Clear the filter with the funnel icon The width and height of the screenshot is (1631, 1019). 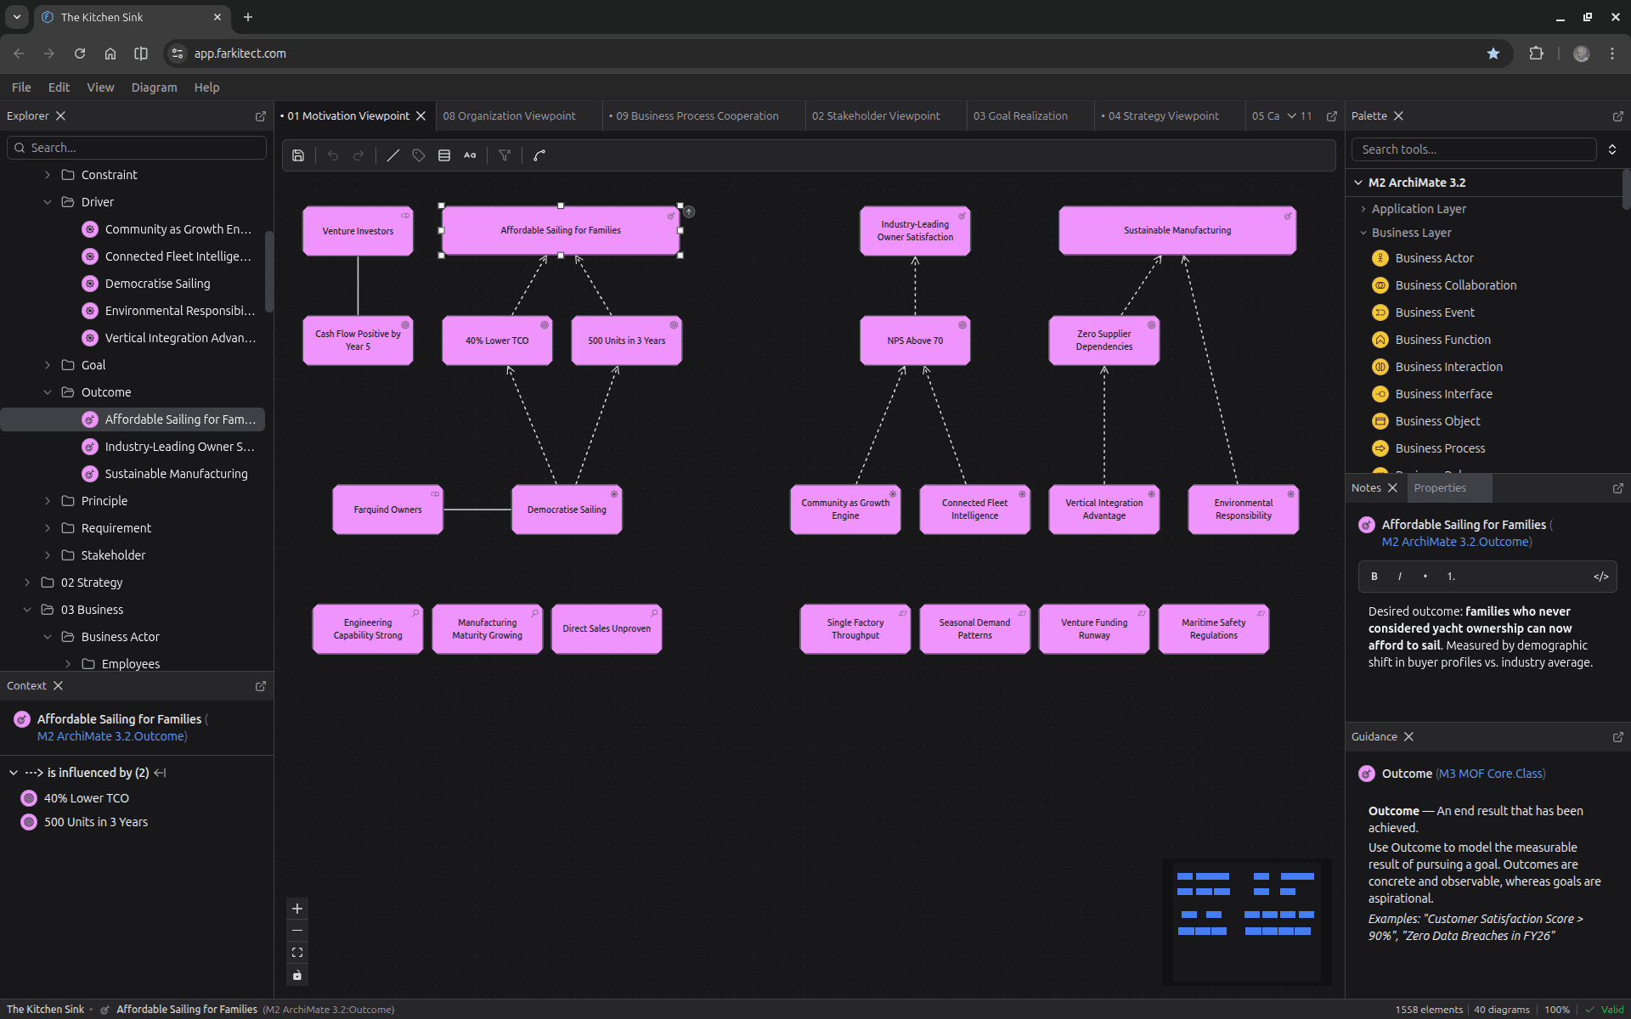(505, 155)
